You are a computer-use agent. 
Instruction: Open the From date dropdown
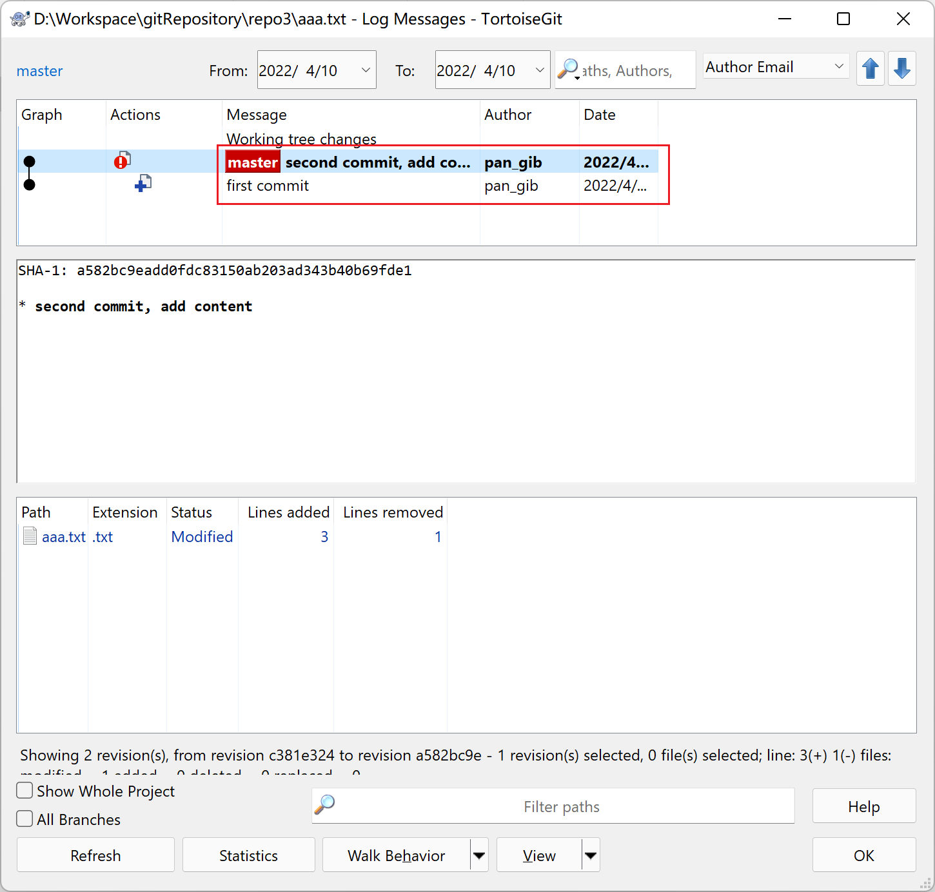365,70
